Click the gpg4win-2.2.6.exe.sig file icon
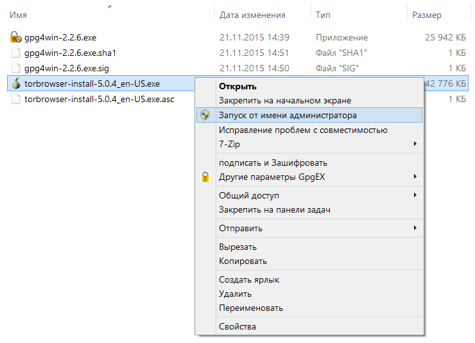The width and height of the screenshot is (475, 343). pyautogui.click(x=16, y=68)
